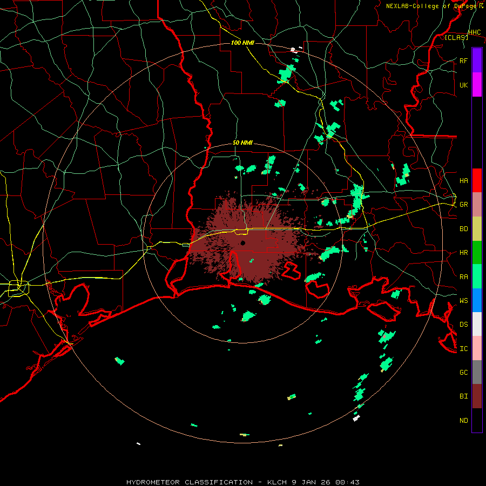
Task: Click the NEXLAB-College of DuPage credit text
Action: tap(434, 6)
